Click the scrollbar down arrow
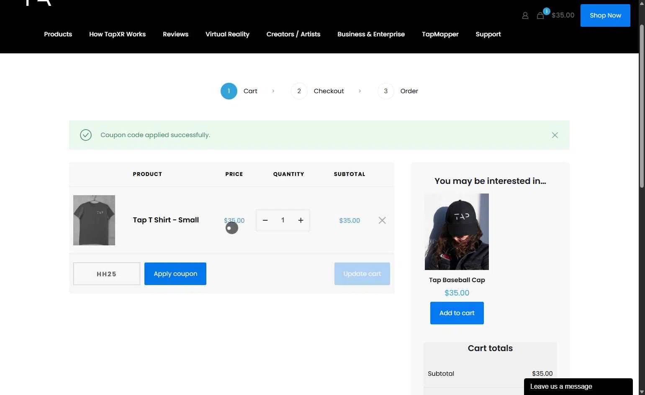645x395 pixels. [642, 392]
